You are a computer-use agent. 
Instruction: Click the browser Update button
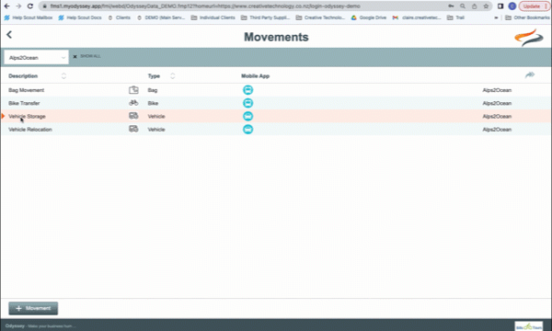tap(534, 6)
